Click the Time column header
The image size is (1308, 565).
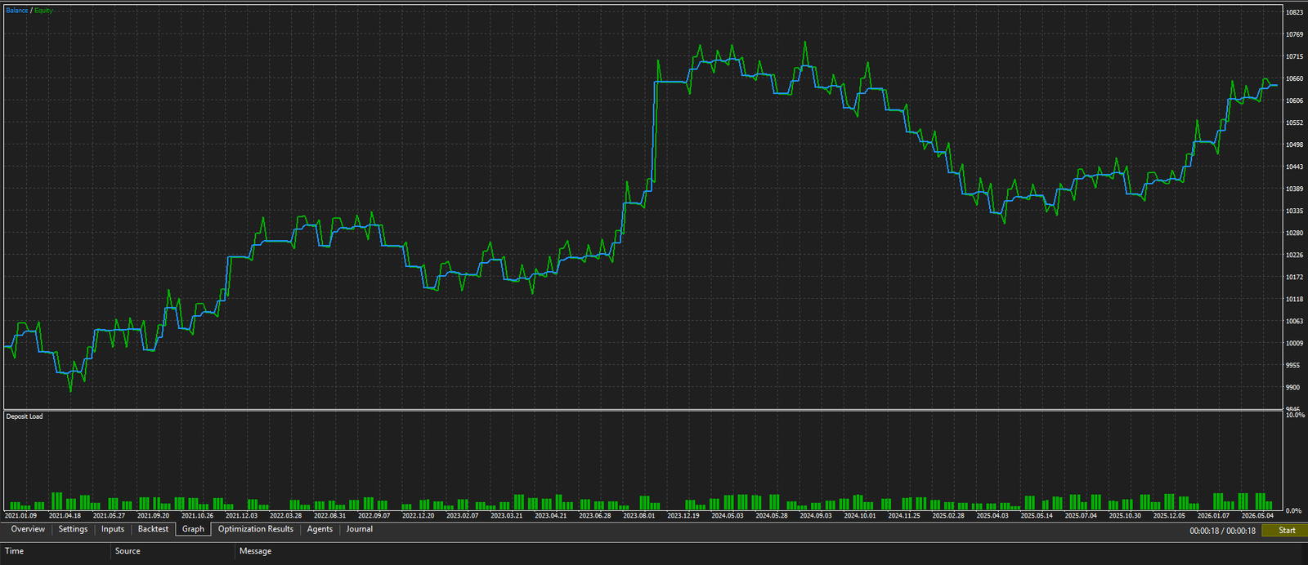[x=15, y=551]
